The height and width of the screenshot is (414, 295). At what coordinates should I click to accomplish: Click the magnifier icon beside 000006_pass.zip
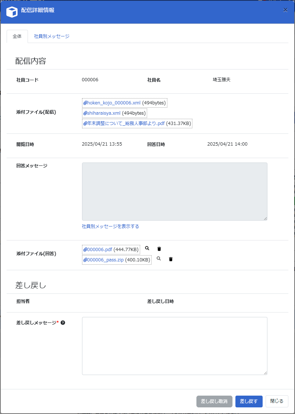pos(159,259)
